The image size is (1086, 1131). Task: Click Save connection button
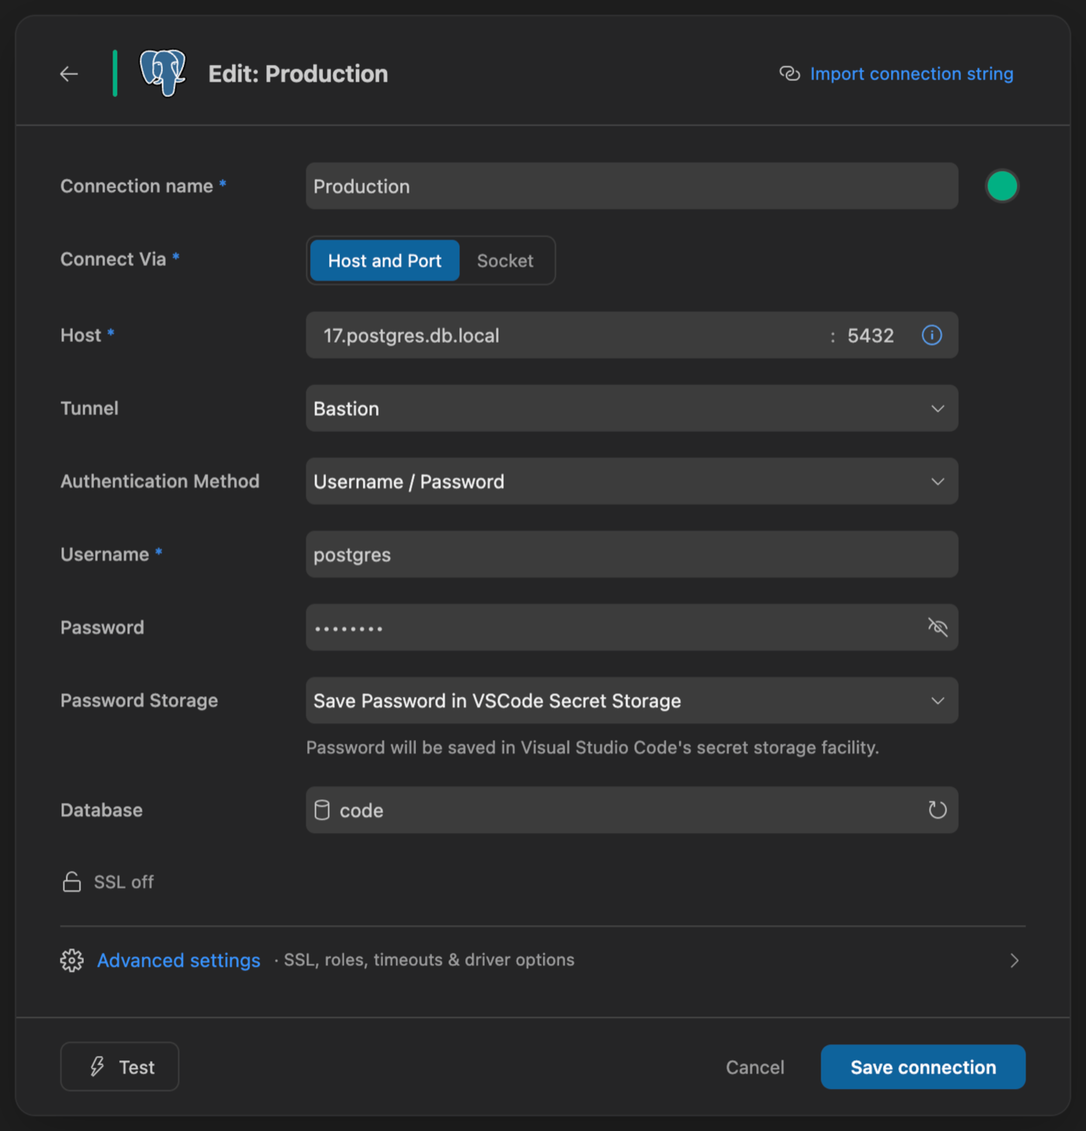(x=923, y=1067)
